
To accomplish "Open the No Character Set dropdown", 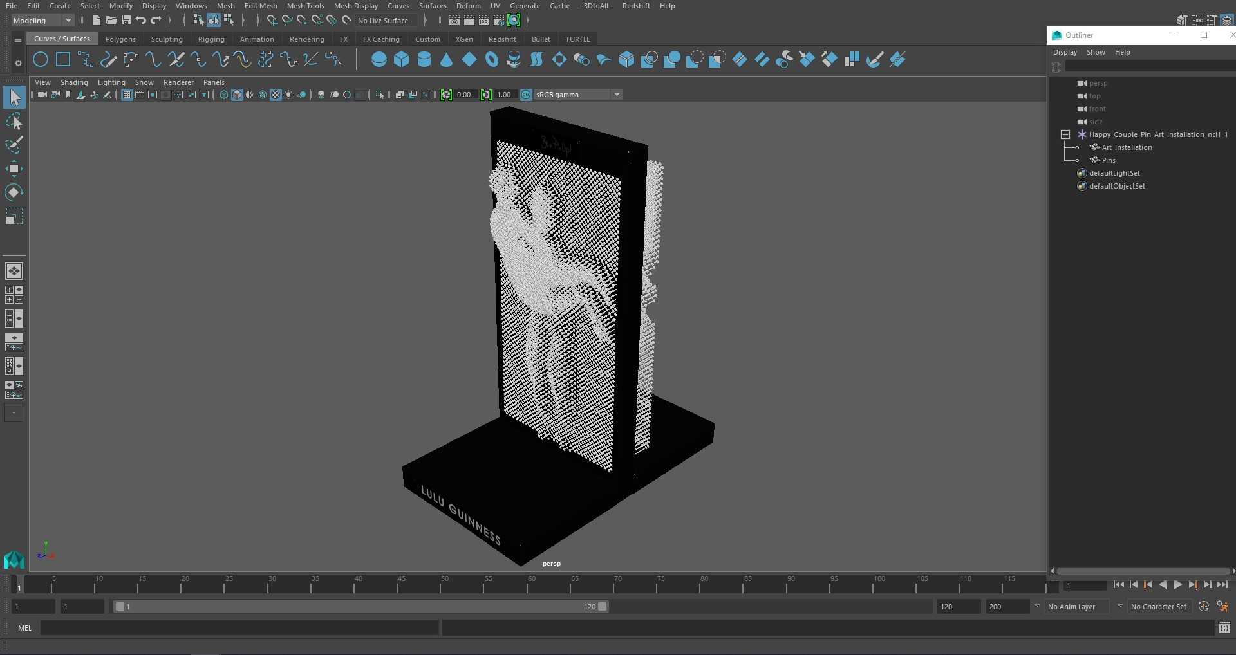I will coord(1159,607).
